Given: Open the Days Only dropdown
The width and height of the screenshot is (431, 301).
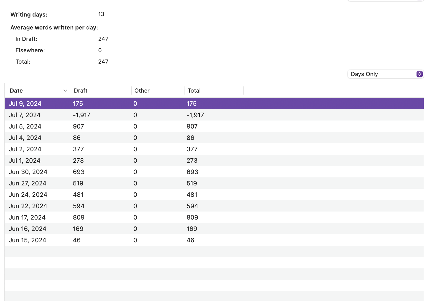Looking at the screenshot, I should coord(386,74).
